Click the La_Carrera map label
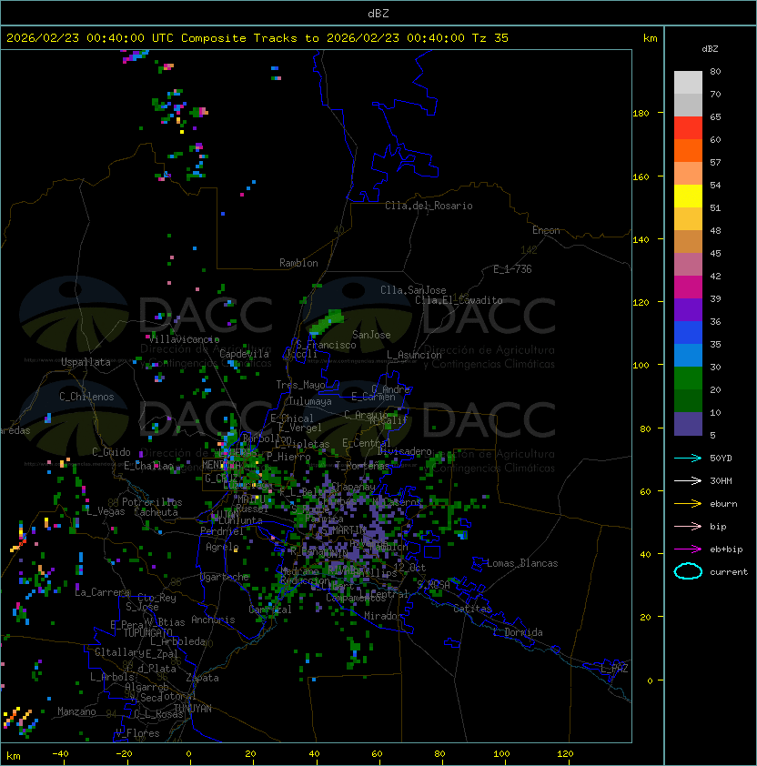 coord(103,592)
